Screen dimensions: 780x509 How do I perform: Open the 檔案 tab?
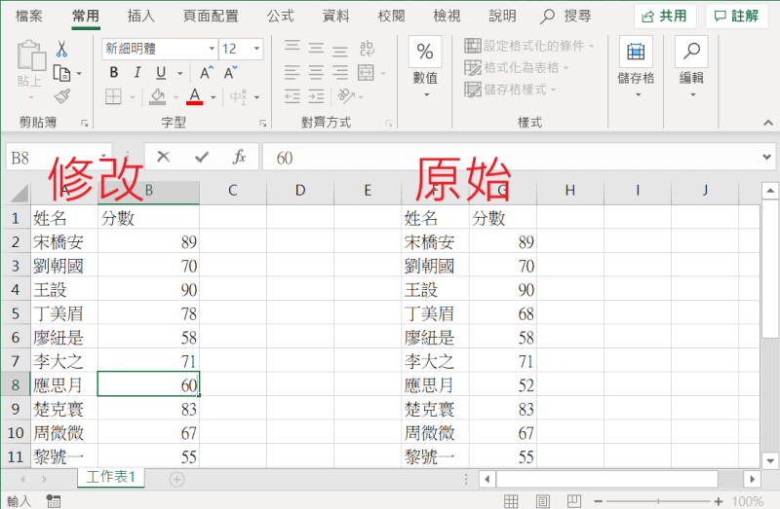coord(29,16)
